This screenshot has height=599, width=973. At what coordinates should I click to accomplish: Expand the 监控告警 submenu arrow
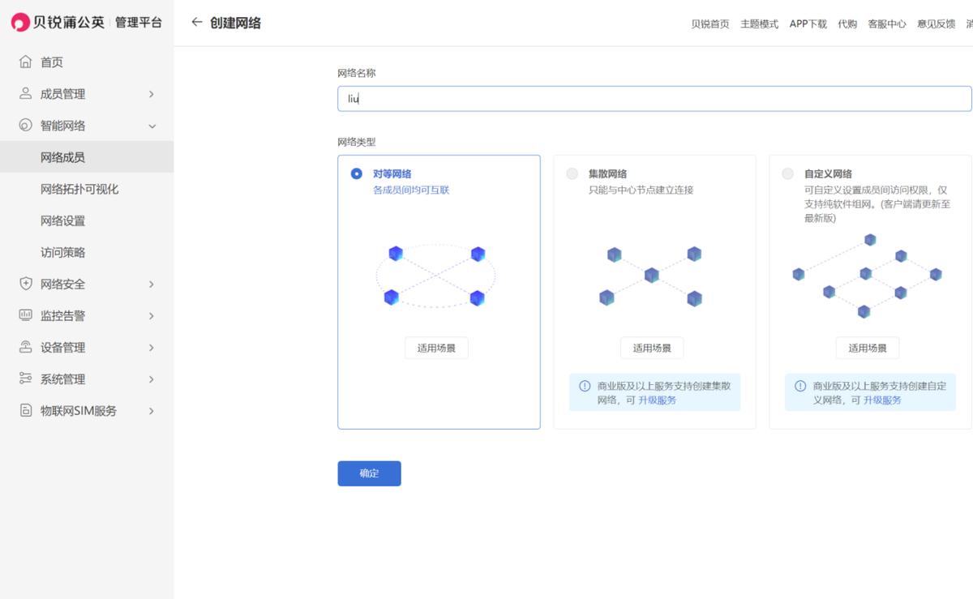[151, 315]
